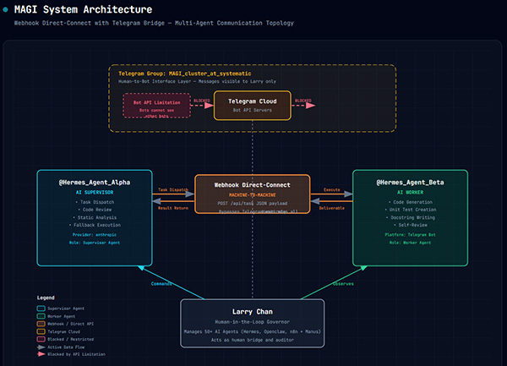
Task: Click the Worker Agent legend swatch
Action: 42,316
